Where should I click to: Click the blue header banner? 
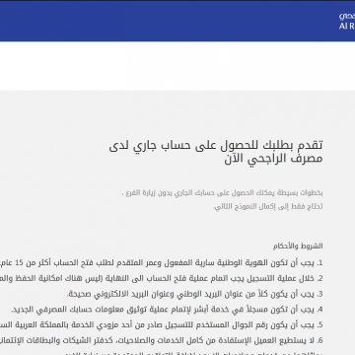177,21
